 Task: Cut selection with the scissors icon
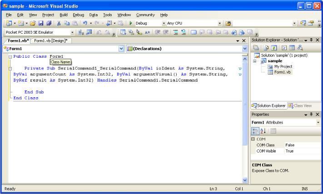pos(59,23)
